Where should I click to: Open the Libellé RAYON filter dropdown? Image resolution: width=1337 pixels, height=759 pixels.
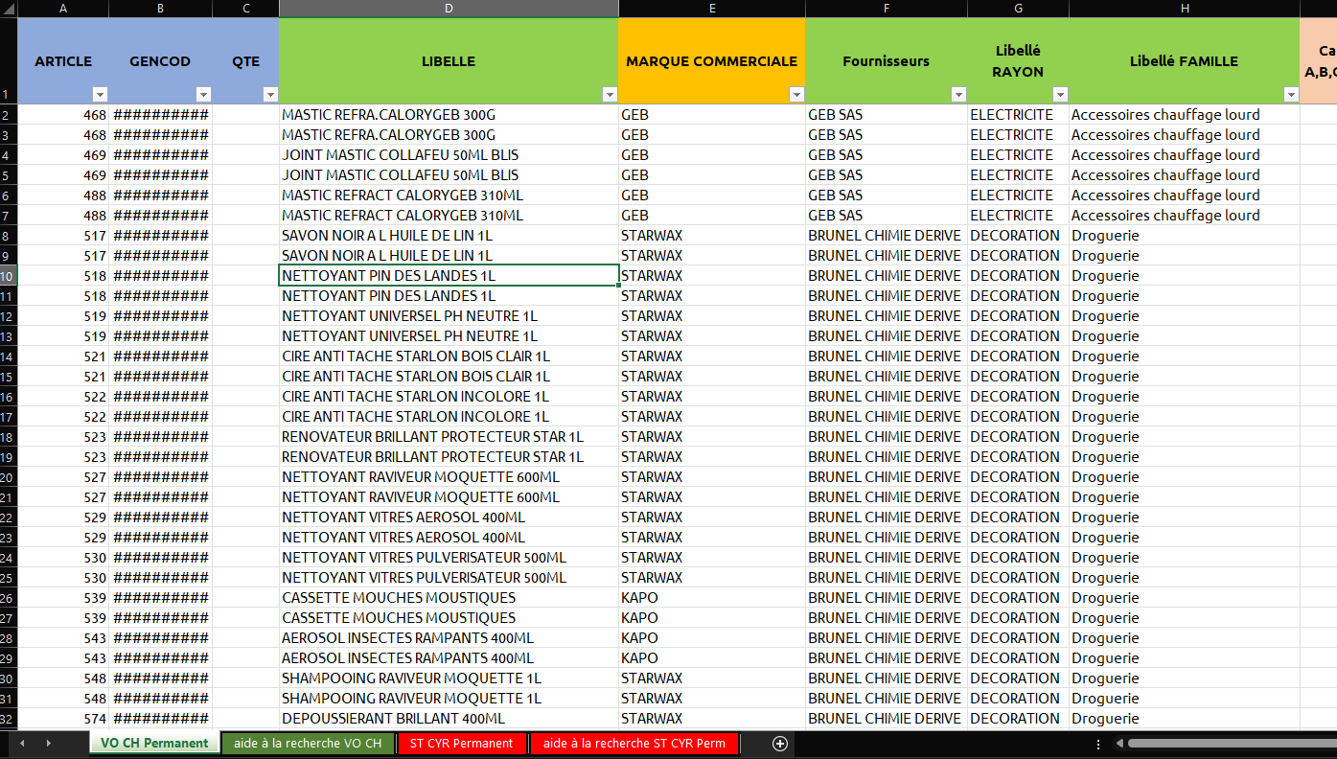(x=1060, y=94)
